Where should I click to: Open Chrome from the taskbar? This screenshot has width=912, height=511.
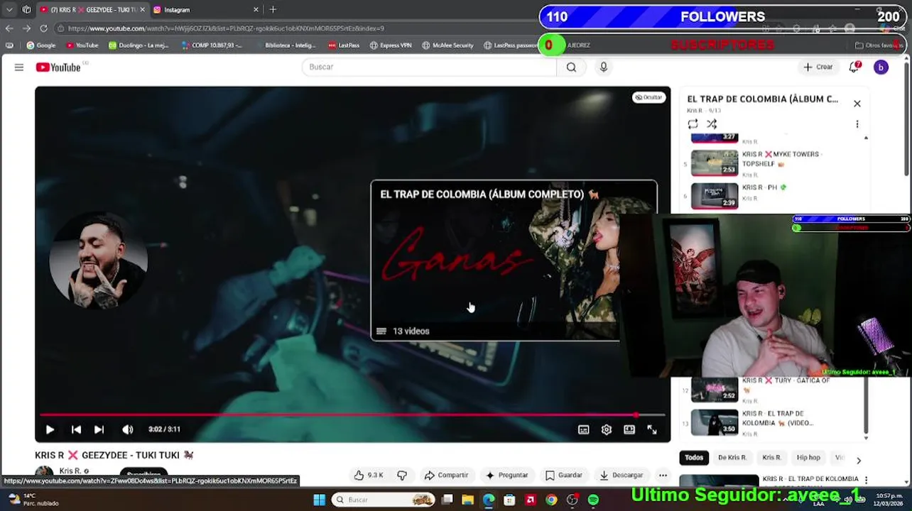pos(551,500)
